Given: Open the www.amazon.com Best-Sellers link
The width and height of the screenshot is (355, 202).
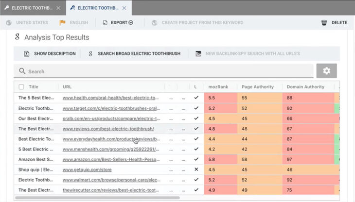Looking at the screenshot, I should tap(111, 159).
